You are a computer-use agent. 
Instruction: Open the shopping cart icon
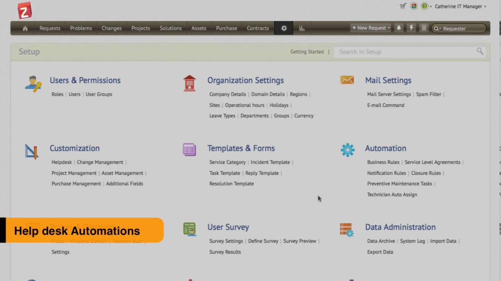pyautogui.click(x=403, y=6)
